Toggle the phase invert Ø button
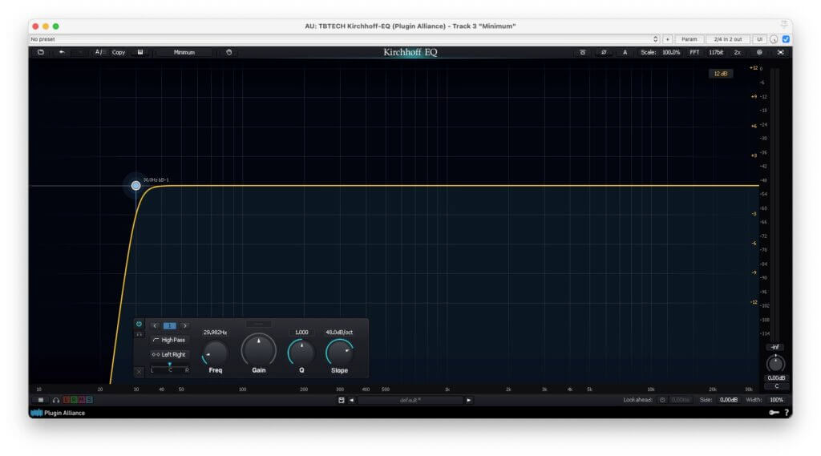This screenshot has width=821, height=456. 604,52
